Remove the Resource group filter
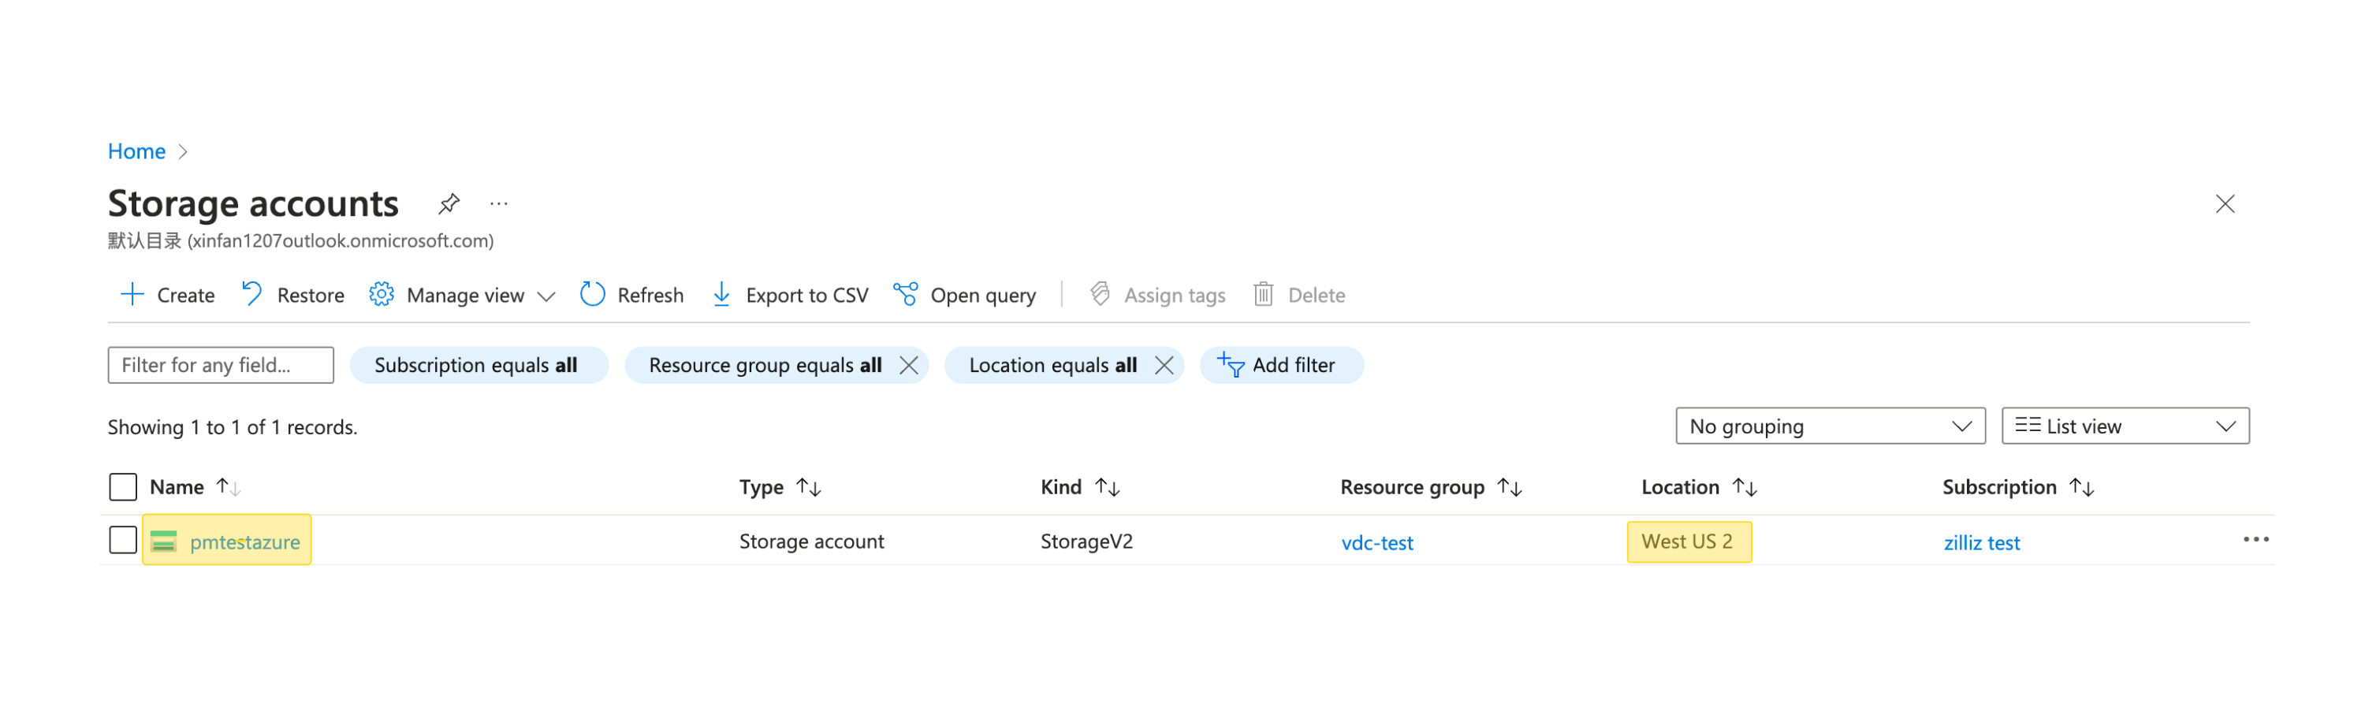Image resolution: width=2365 pixels, height=707 pixels. click(x=908, y=364)
